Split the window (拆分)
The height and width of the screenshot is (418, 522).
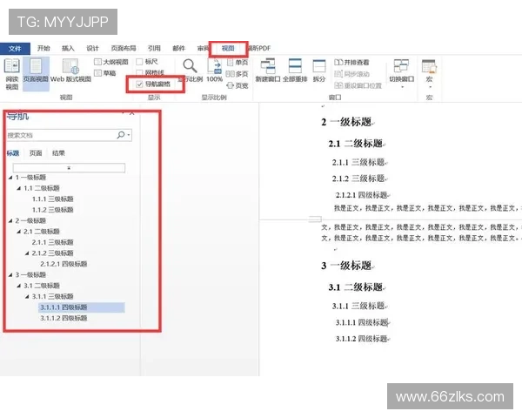point(319,71)
